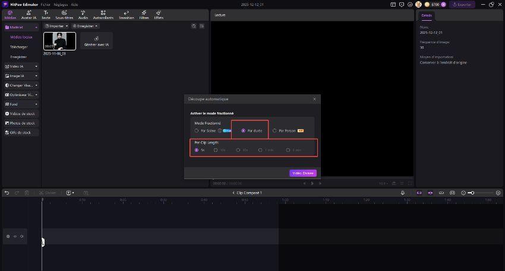Click the undo arrow in timeline toolbar
Screen dimensions: 505x271
click(7, 193)
